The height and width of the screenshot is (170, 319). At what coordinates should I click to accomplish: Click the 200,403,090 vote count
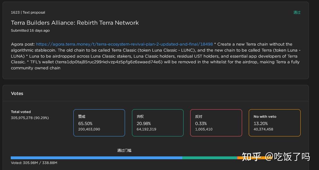(89, 129)
